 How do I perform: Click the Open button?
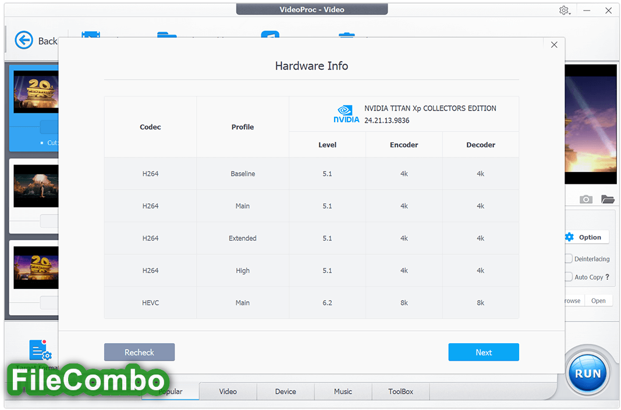pyautogui.click(x=598, y=301)
